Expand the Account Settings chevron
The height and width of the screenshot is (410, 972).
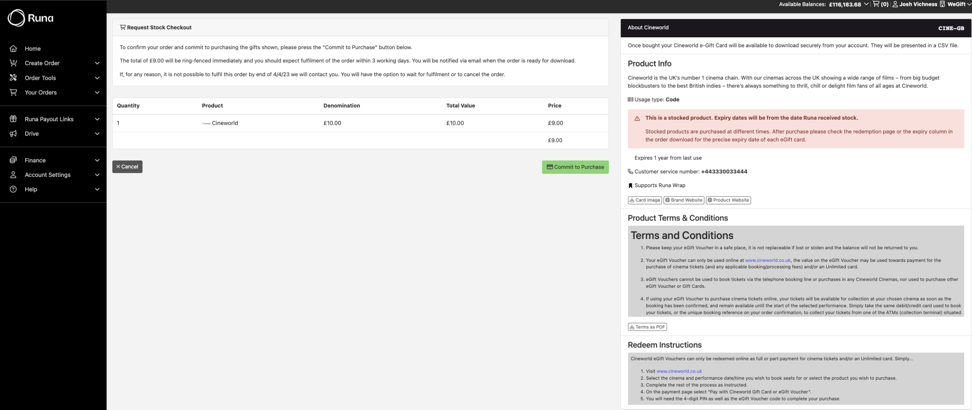pos(97,175)
